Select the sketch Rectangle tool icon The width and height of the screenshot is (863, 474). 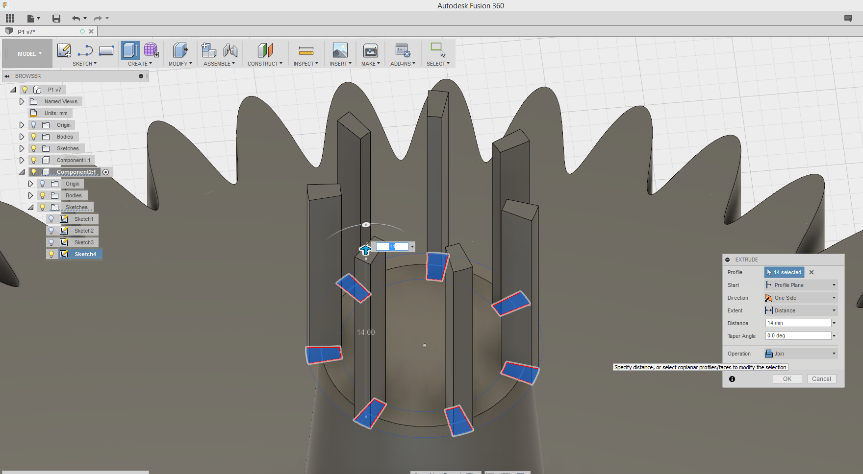coord(106,50)
